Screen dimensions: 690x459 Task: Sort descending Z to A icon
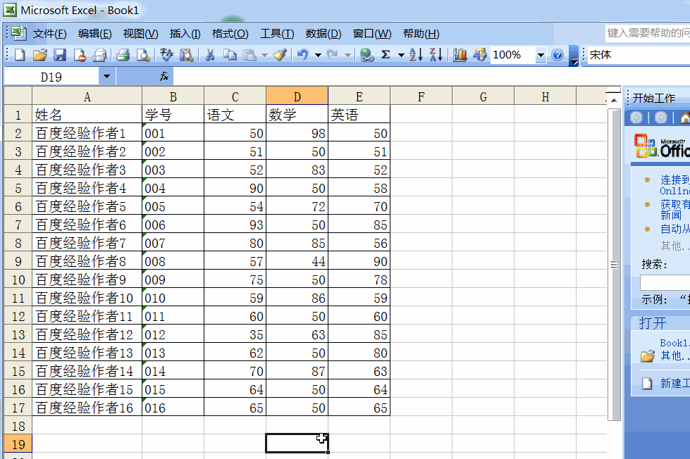[x=436, y=55]
